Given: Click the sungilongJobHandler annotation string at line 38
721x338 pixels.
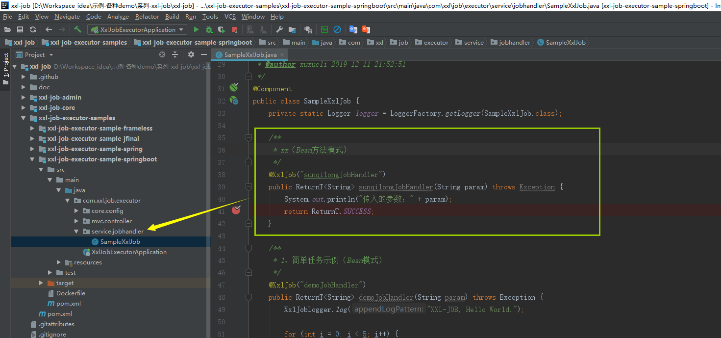Looking at the screenshot, I should tap(342, 175).
